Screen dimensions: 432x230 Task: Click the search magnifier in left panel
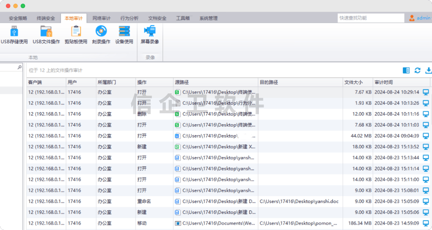click(x=20, y=68)
